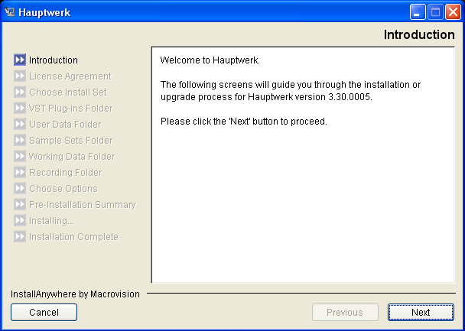
Task: Click the Working Data Folder step icon
Action: [x=20, y=156]
